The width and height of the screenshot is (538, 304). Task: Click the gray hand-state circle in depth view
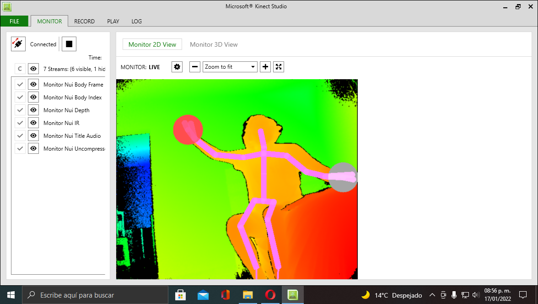coord(342,177)
